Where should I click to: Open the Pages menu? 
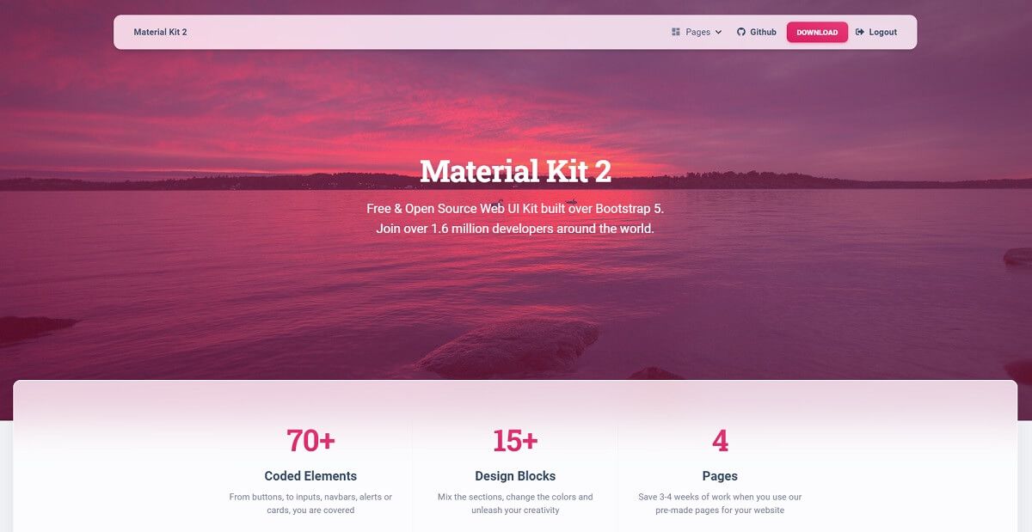point(697,32)
